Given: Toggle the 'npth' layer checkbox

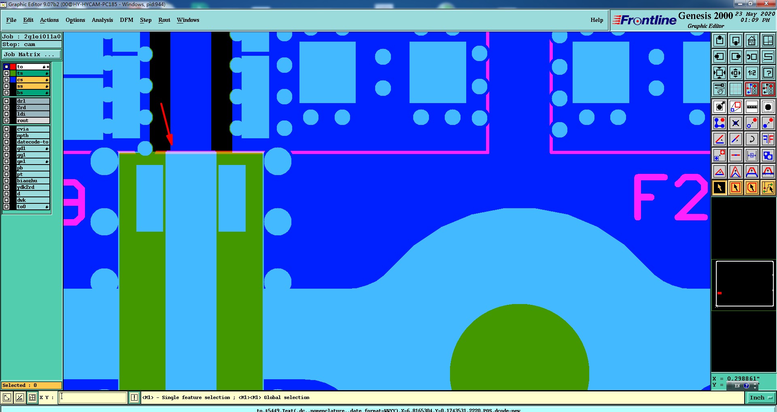Looking at the screenshot, I should [6, 135].
